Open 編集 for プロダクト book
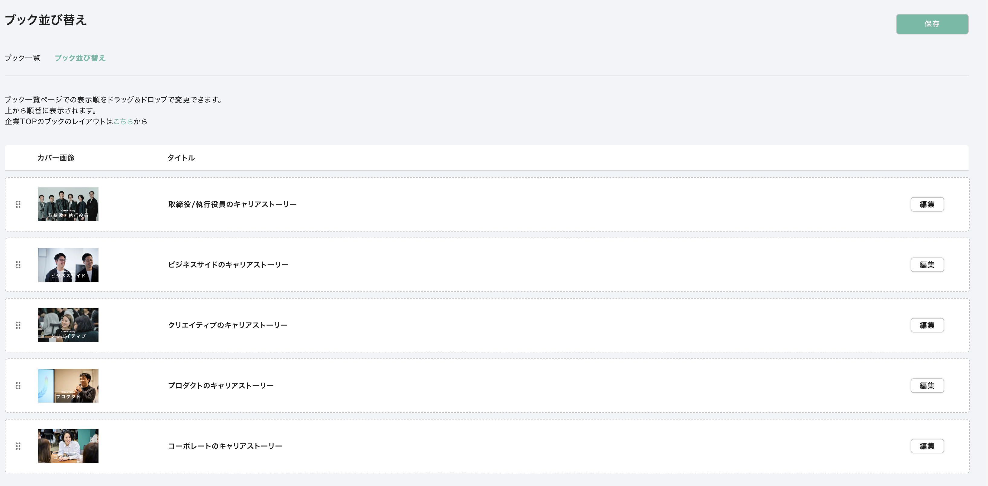988x486 pixels. click(x=927, y=385)
